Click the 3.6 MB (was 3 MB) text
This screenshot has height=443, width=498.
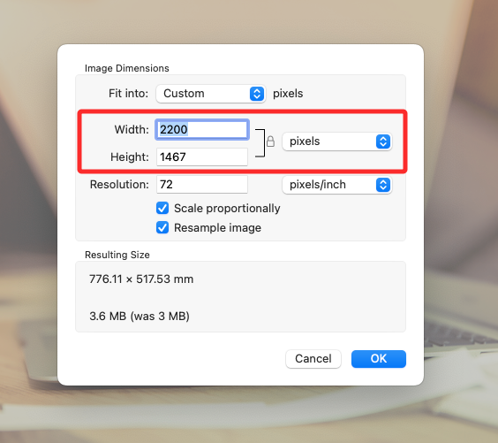click(x=140, y=316)
